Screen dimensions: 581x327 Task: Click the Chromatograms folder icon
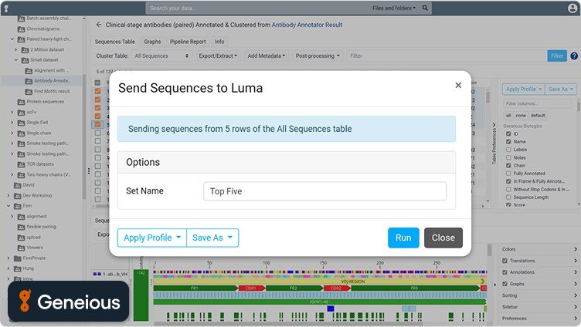pyautogui.click(x=20, y=28)
